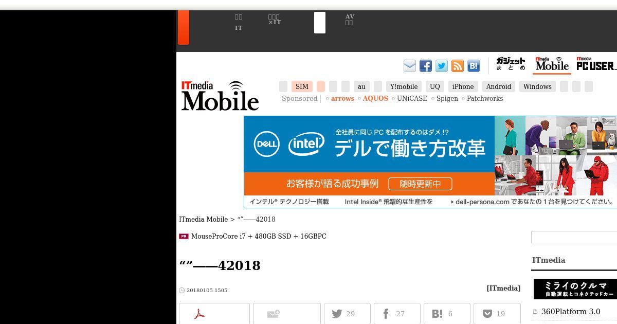Open the Spigen sponsored link
Screen dimensions: 617x324
[x=447, y=99]
